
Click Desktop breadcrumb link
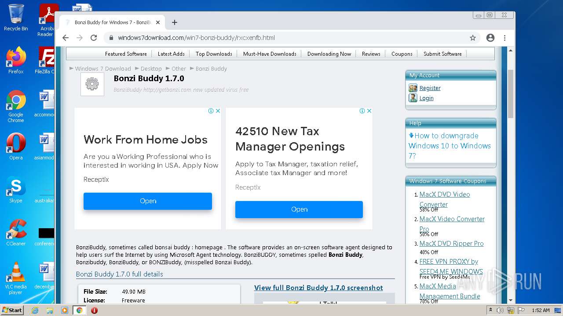pos(151,68)
